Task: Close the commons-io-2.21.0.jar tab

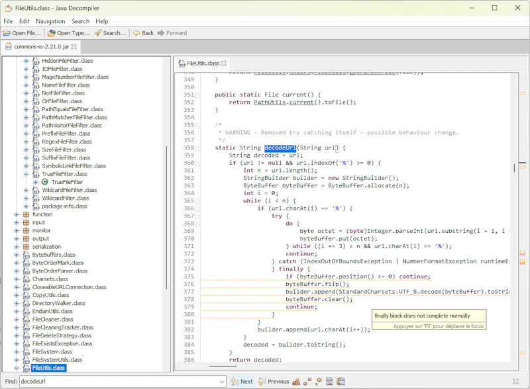Action: 74,46
